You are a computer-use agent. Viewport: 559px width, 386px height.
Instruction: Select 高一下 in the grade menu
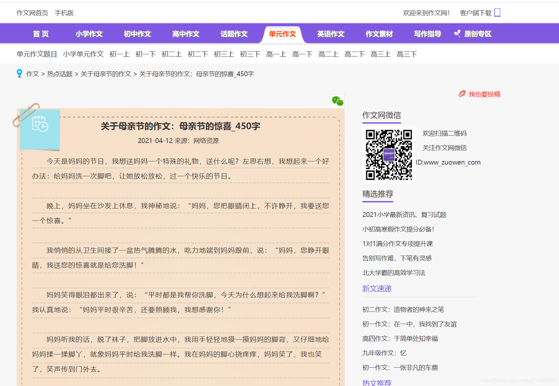[x=302, y=54]
